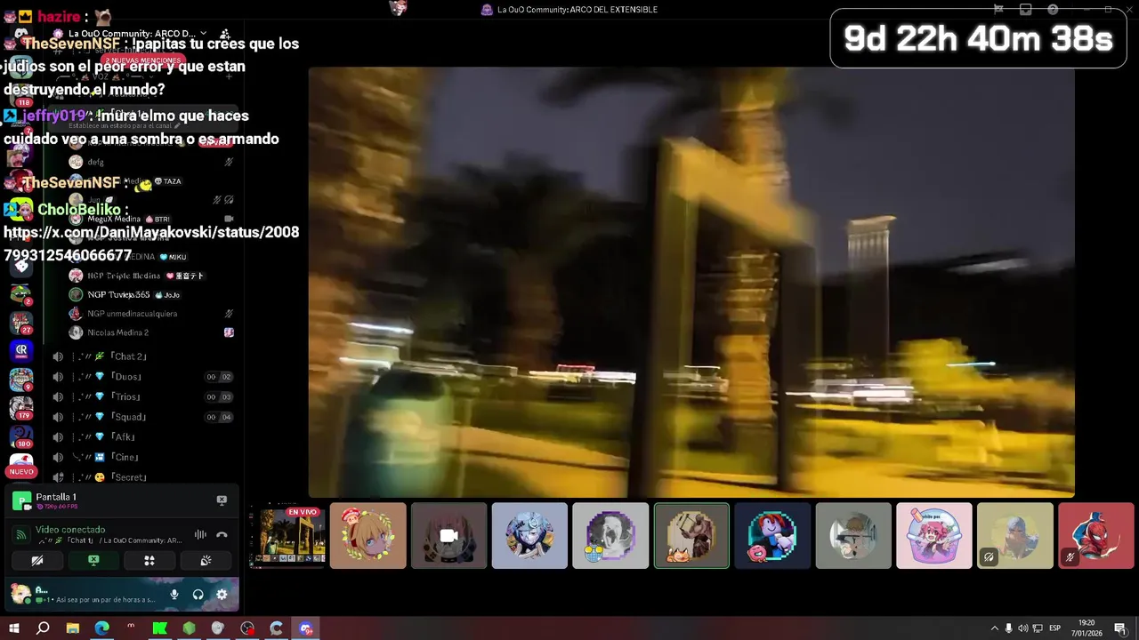Open the activities launcher button
The height and width of the screenshot is (640, 1139).
[x=149, y=561]
